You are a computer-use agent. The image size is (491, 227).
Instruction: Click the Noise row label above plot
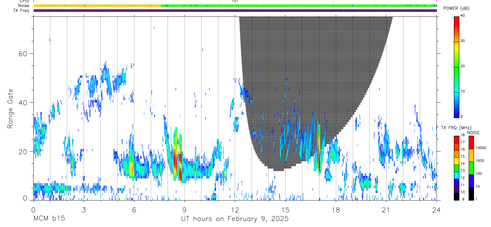[24, 6]
